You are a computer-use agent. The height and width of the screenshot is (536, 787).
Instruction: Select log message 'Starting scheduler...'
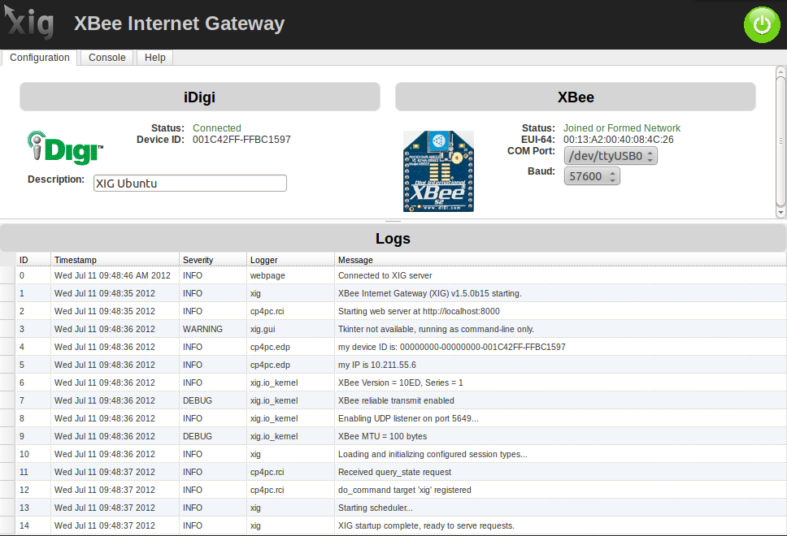point(376,508)
